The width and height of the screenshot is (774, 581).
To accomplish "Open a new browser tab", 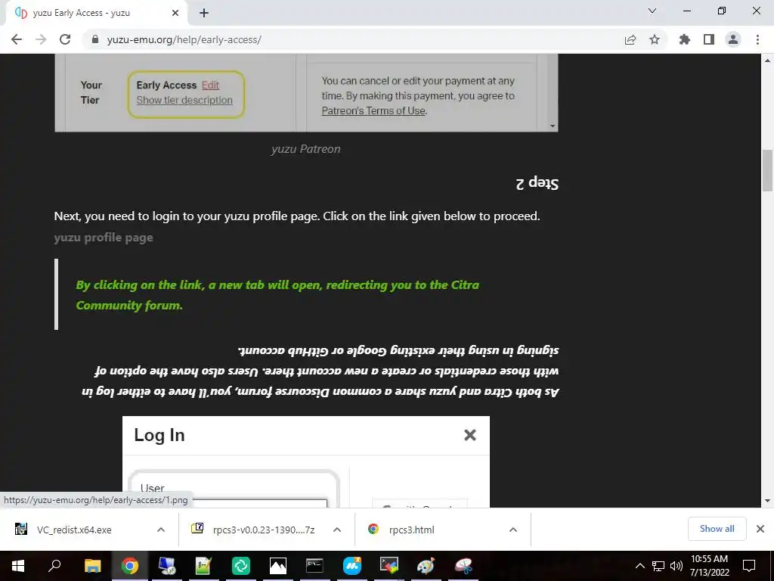I will tap(204, 13).
